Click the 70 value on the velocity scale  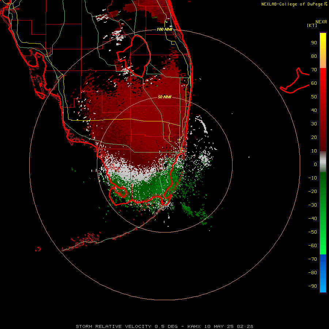tap(314, 70)
